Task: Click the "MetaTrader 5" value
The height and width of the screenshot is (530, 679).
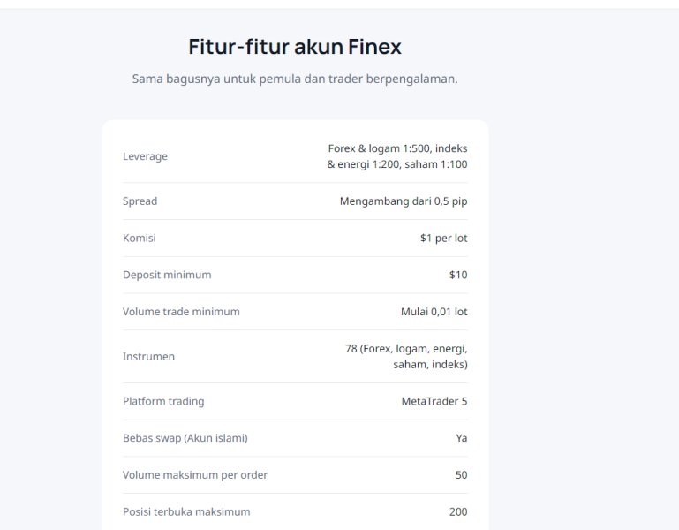Action: click(x=434, y=401)
